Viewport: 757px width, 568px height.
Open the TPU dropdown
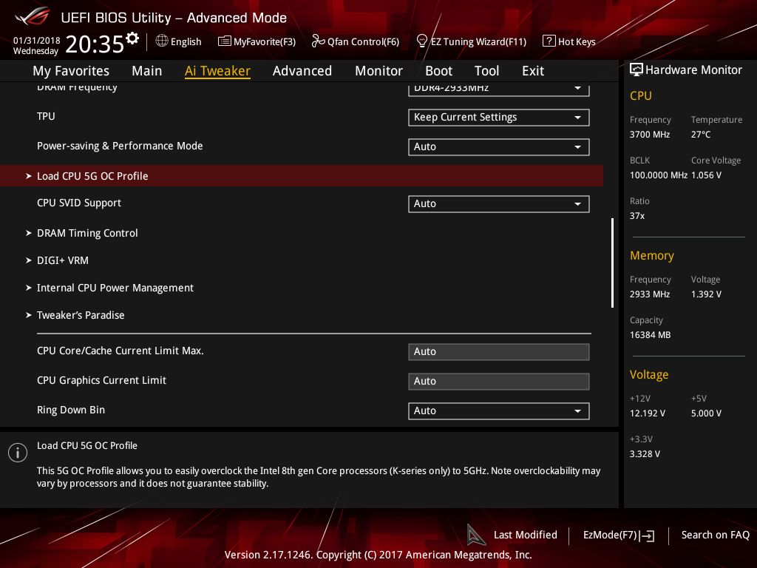pyautogui.click(x=498, y=117)
